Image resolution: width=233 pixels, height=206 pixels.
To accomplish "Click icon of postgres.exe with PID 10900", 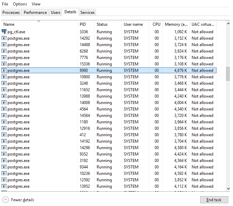I will point(4,77).
